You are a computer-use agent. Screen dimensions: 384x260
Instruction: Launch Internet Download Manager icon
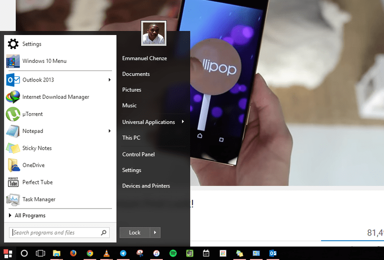click(x=13, y=97)
